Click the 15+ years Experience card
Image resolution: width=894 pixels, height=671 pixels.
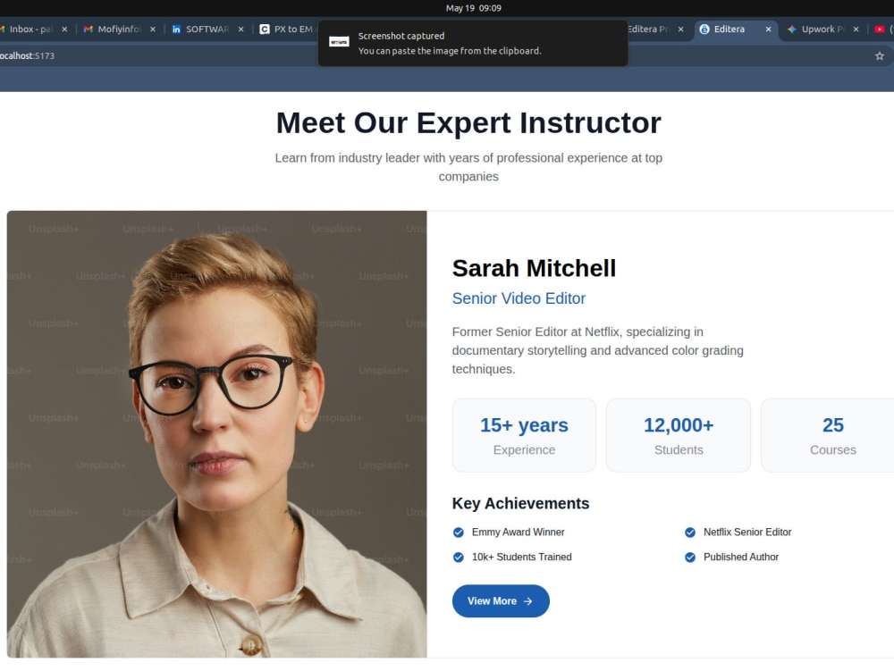click(524, 435)
